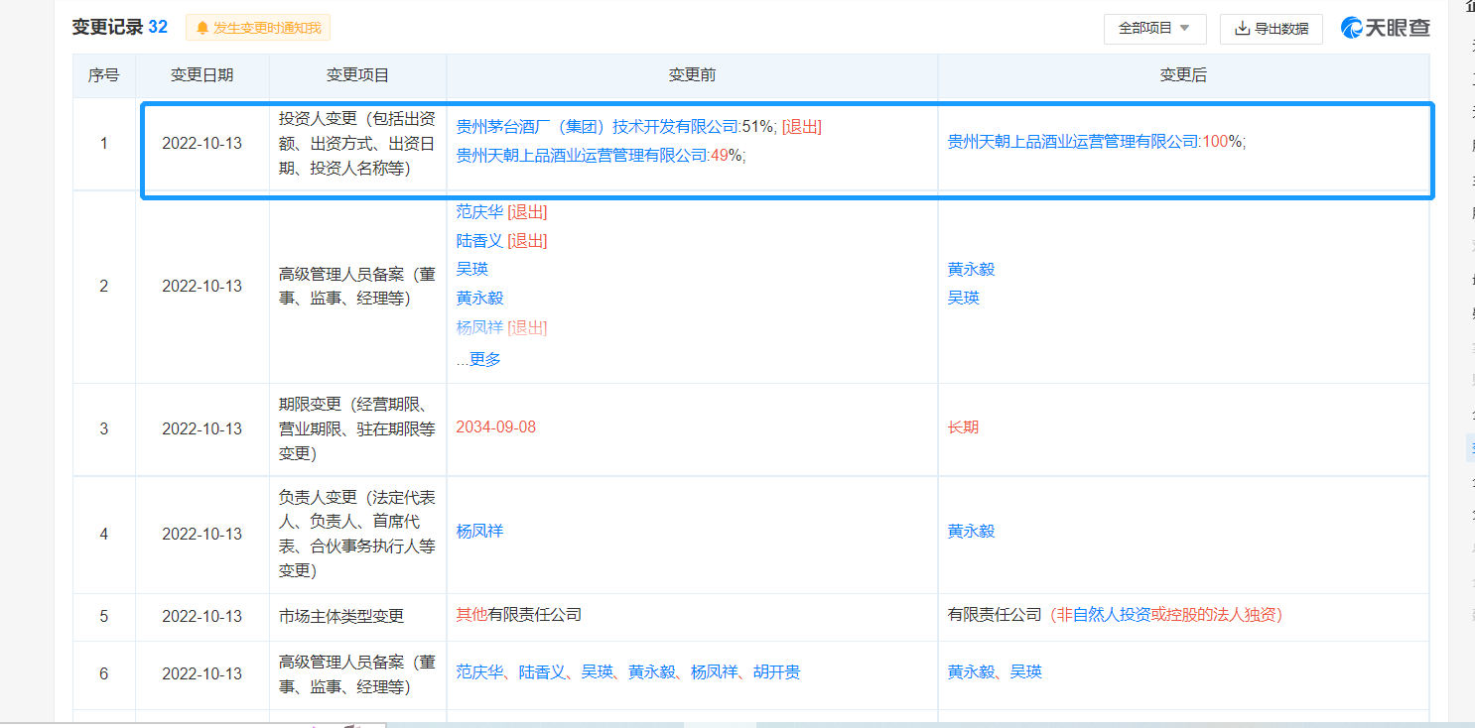Click 黄永毅 in row 2 变更后
1475x728 pixels.
971,269
